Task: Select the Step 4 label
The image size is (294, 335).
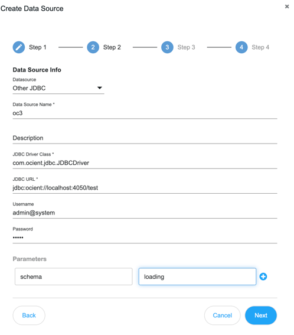Action: 260,47
